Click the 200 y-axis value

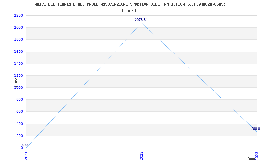(x=19, y=136)
